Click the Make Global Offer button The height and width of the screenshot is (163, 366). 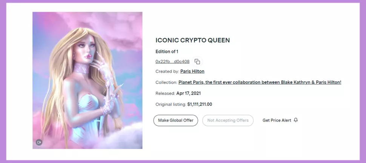pos(176,120)
